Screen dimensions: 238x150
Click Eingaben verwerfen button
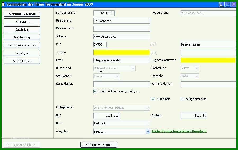click(x=99, y=144)
